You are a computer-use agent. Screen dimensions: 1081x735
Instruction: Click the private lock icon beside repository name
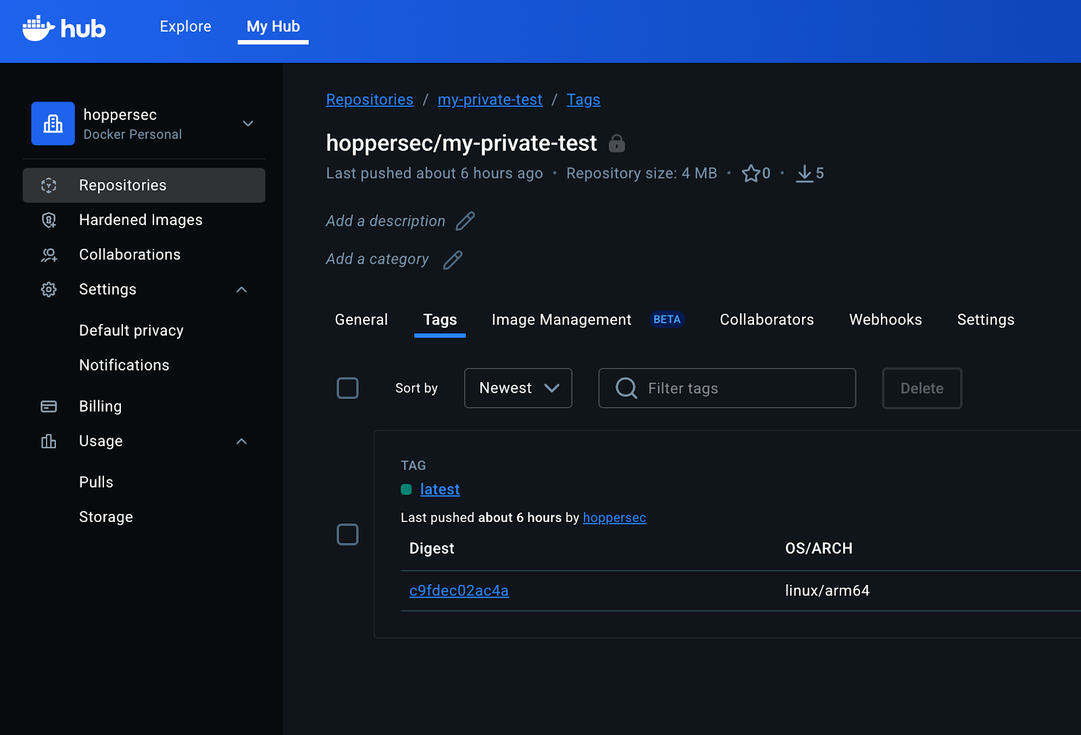click(x=616, y=143)
